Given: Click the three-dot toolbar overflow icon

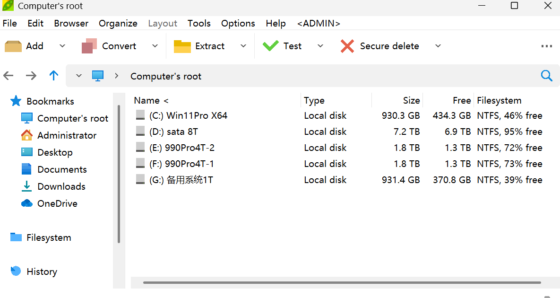Looking at the screenshot, I should [546, 46].
